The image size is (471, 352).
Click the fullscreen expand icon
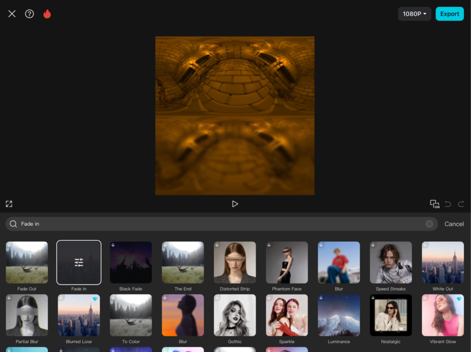pos(9,204)
